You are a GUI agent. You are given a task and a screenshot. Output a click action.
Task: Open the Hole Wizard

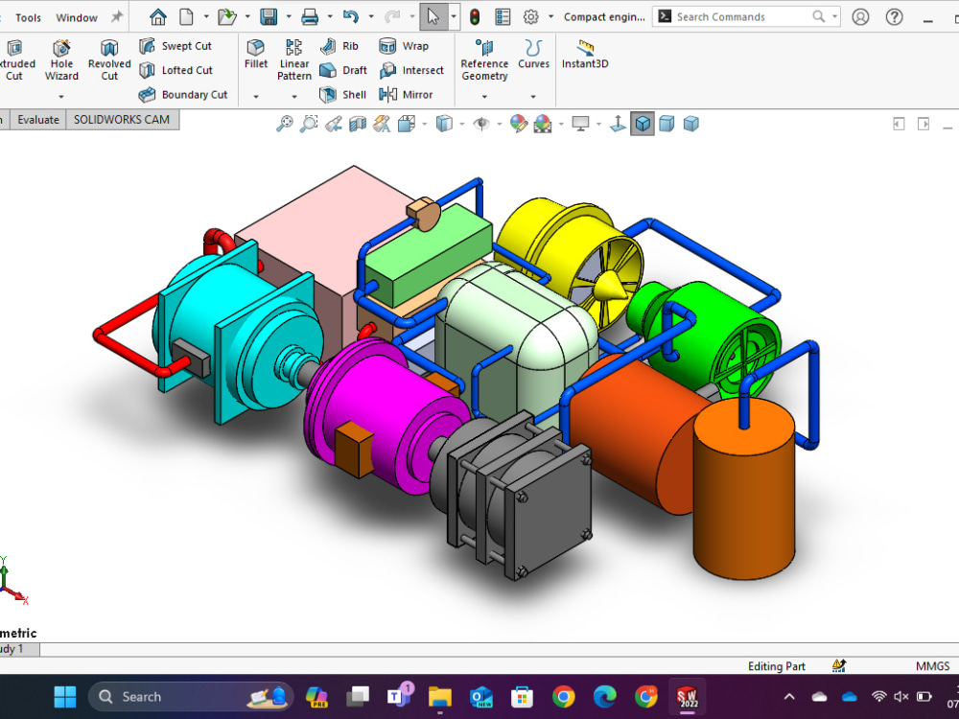pos(61,58)
